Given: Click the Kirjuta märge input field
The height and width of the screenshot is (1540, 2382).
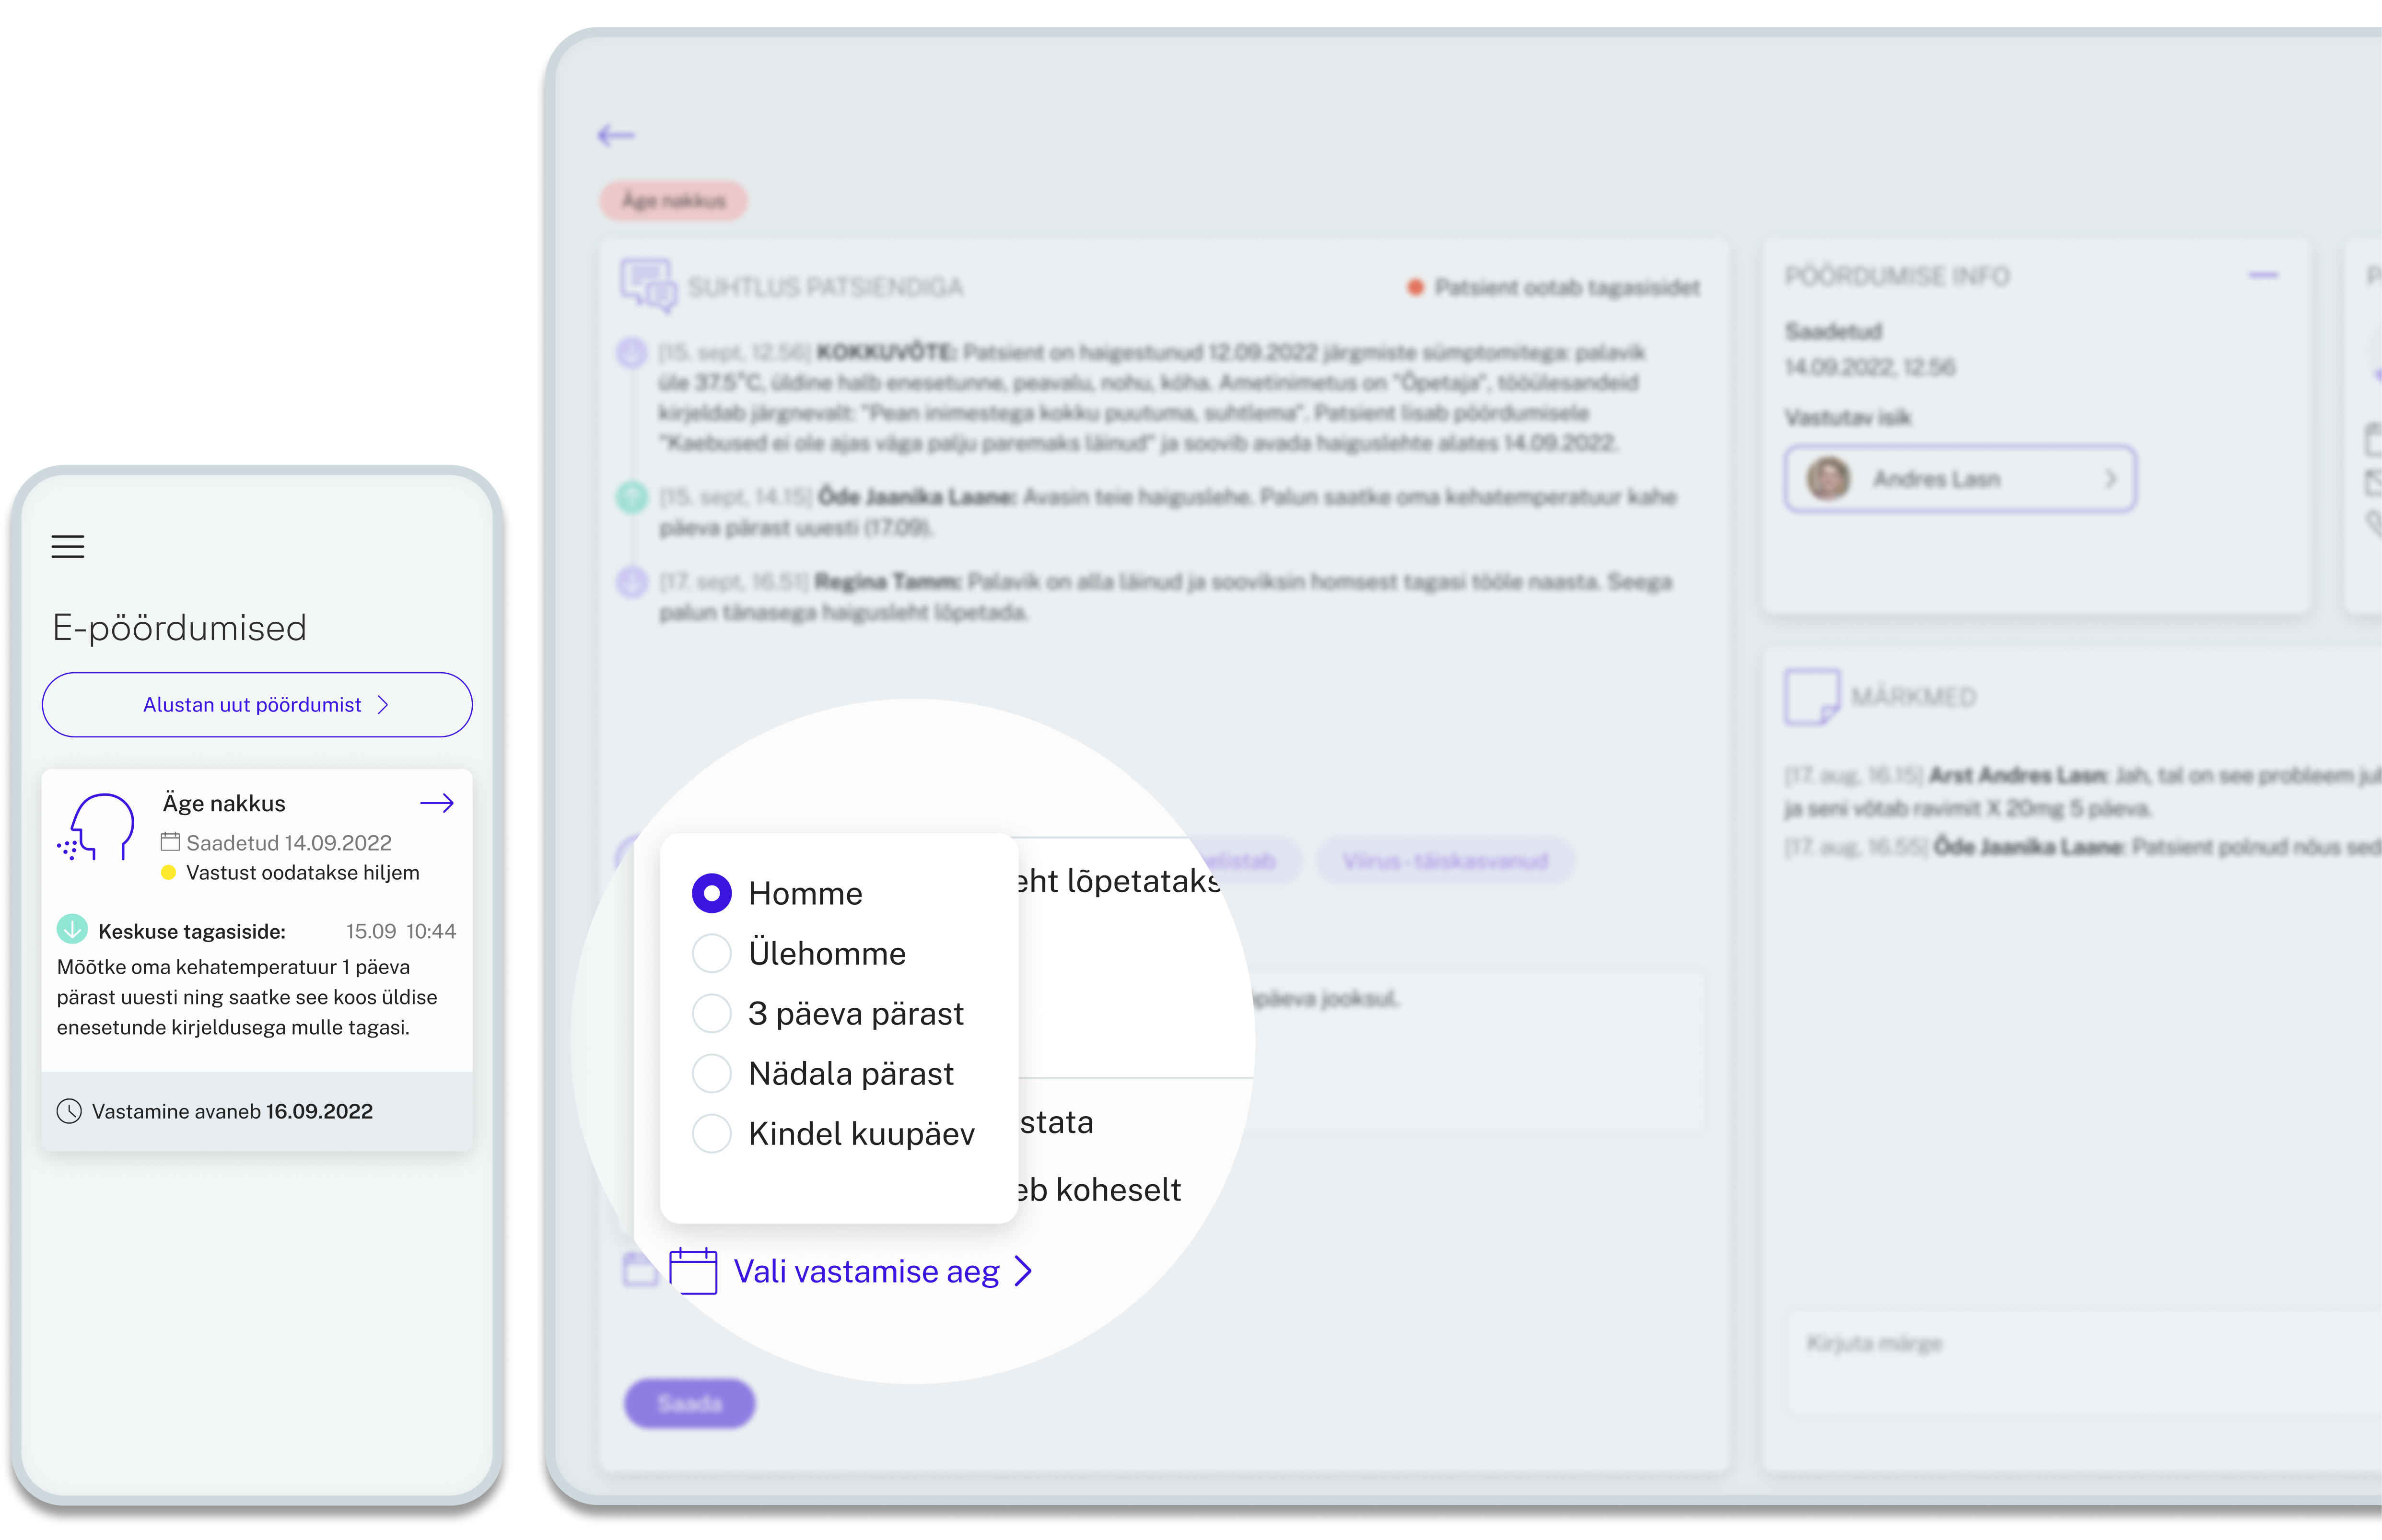Looking at the screenshot, I should (2085, 1362).
